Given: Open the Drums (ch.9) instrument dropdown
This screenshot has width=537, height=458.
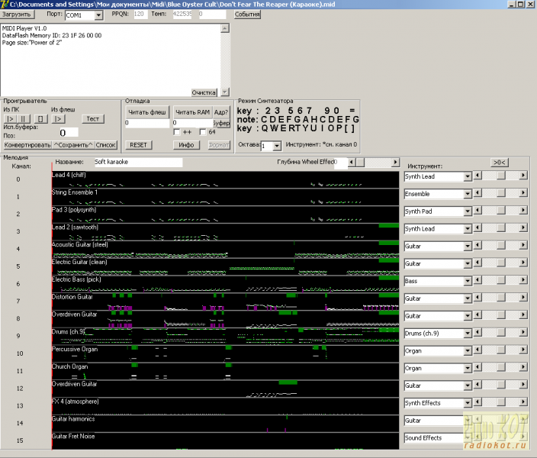Looking at the screenshot, I should tap(468, 334).
